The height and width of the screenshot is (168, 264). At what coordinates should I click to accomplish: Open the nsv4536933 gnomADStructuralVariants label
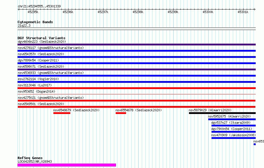pos(51,73)
